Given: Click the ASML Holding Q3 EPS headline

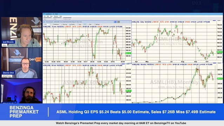Looking at the screenshot, I should pos(136,112).
